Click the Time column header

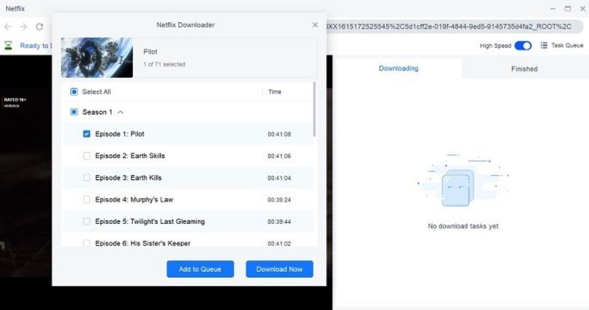tap(275, 92)
